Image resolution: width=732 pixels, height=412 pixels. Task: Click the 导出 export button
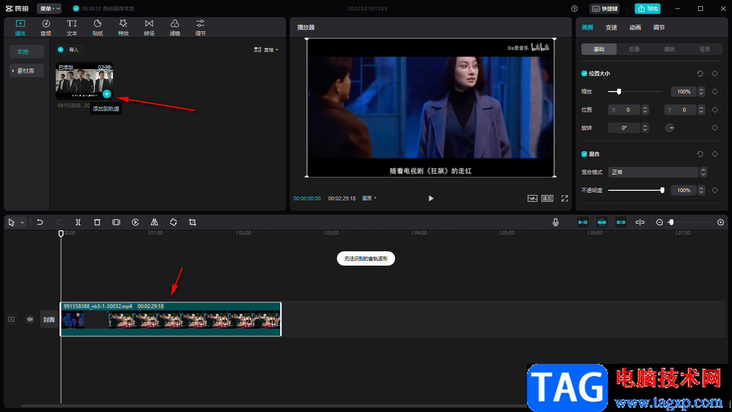coord(648,9)
